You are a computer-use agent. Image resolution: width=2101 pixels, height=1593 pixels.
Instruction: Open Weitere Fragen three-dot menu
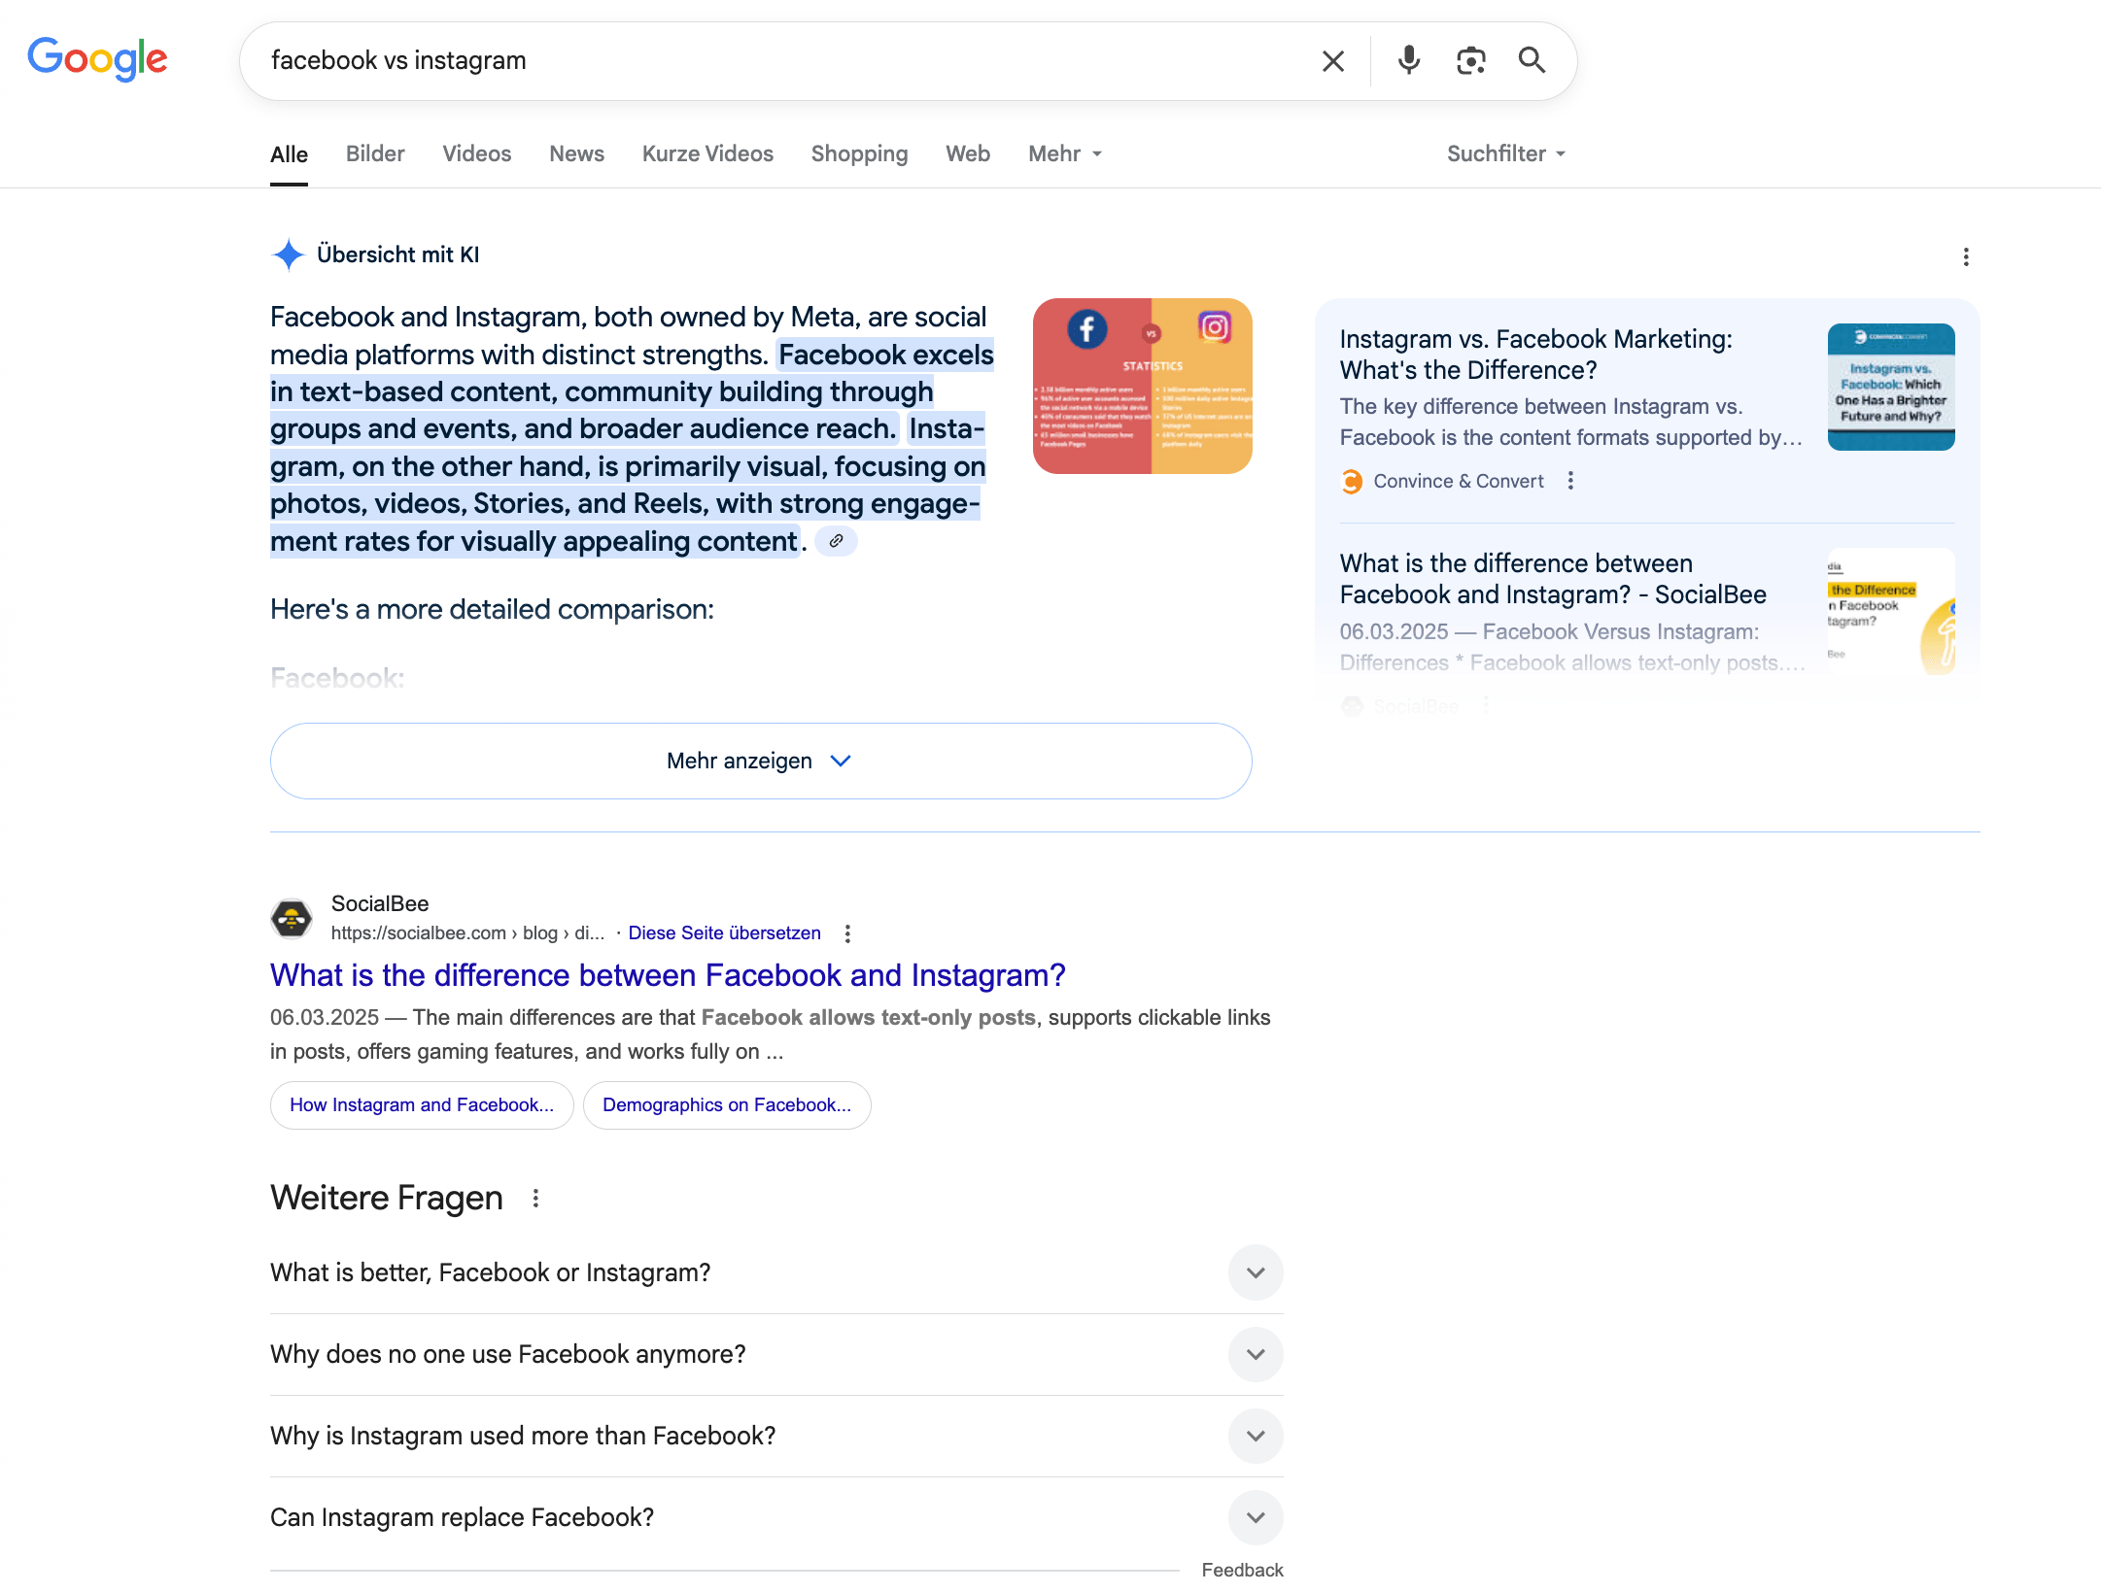tap(535, 1199)
